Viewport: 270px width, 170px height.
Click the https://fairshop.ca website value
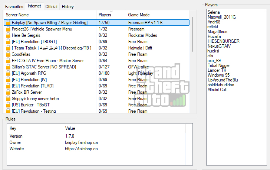[x=81, y=149]
